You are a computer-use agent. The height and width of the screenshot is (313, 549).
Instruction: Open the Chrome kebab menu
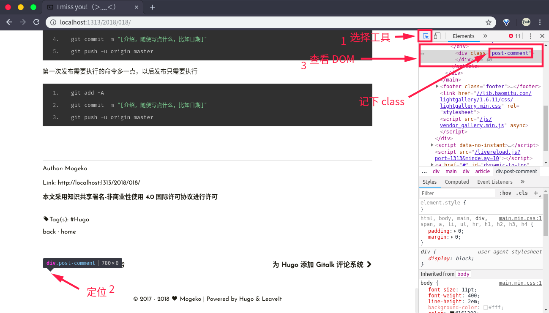(x=540, y=22)
